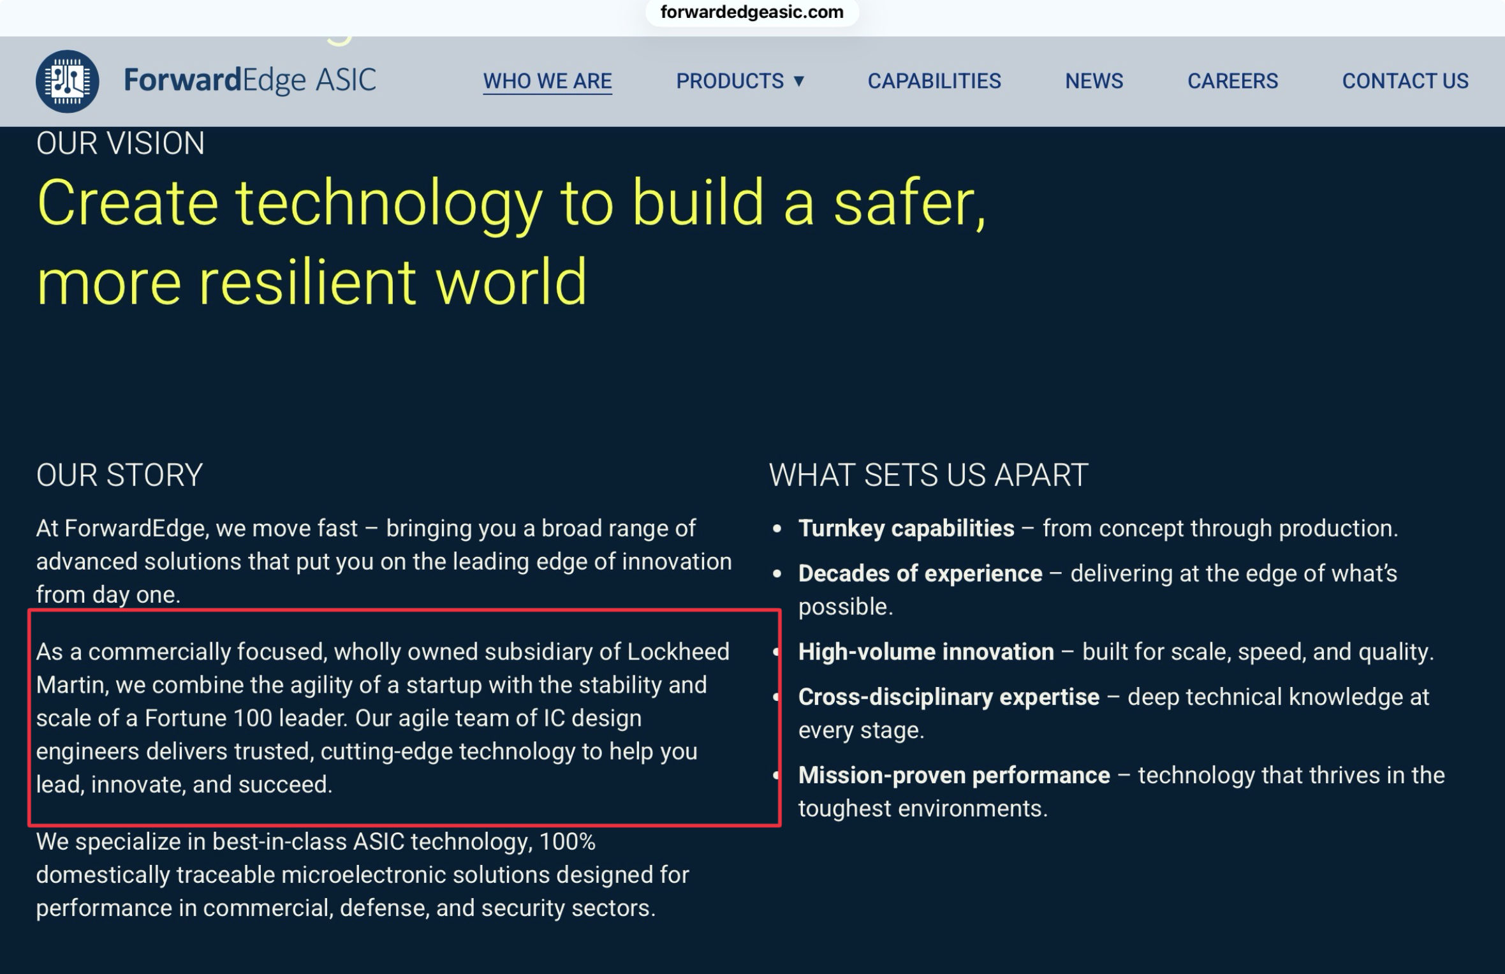Click the ForwardEdge ASIC wordmark text
This screenshot has height=974, width=1505.
click(x=249, y=80)
